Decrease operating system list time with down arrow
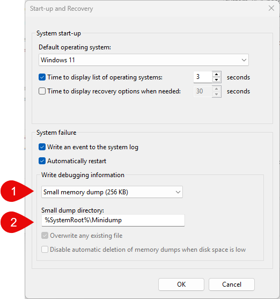 (216, 80)
